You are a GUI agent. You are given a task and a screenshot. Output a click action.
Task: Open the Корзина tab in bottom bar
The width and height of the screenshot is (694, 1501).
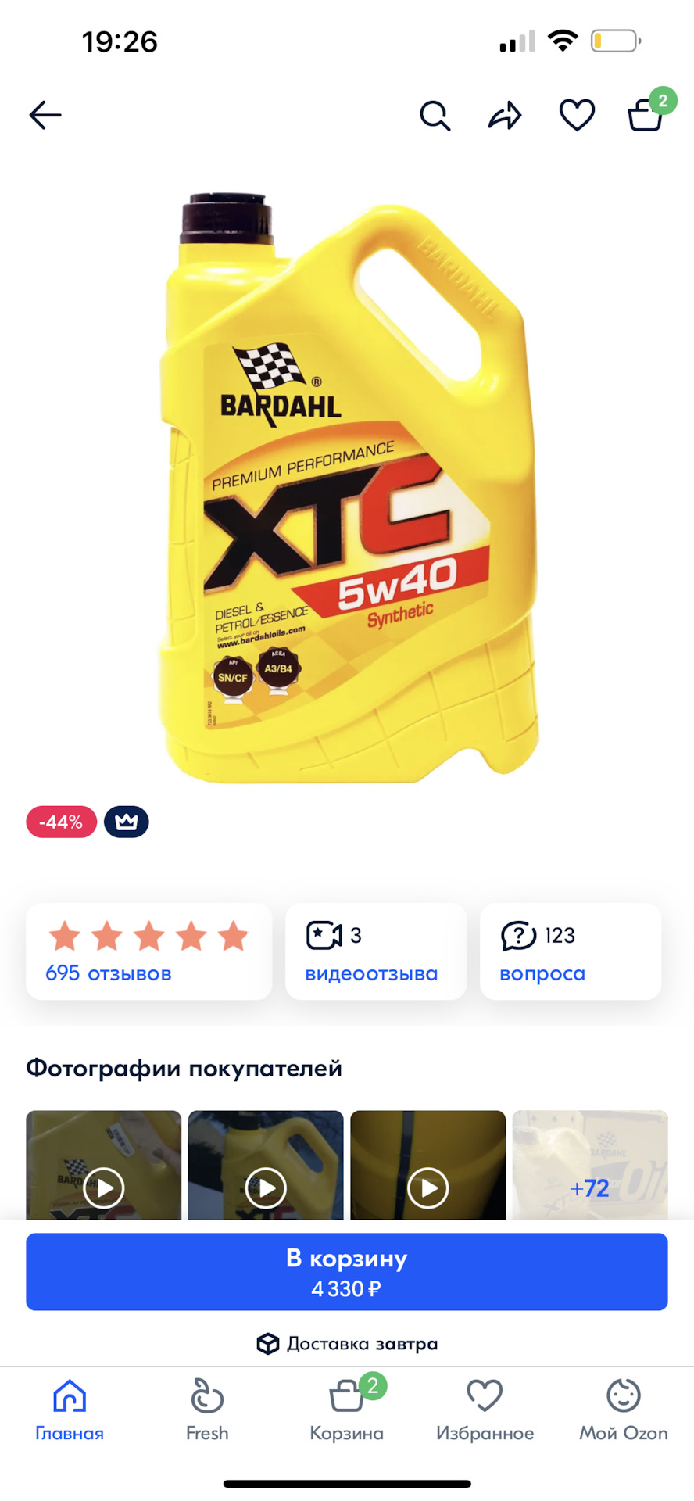click(x=347, y=1410)
